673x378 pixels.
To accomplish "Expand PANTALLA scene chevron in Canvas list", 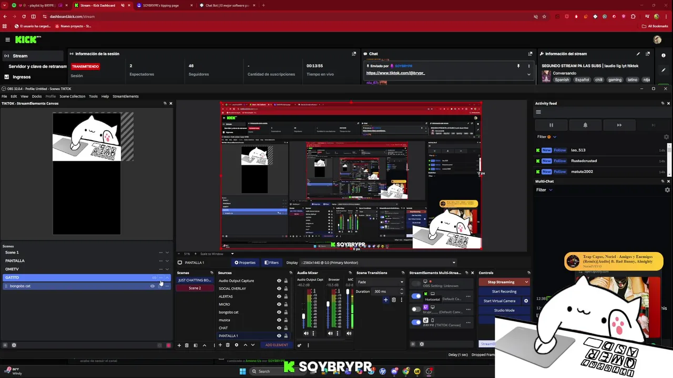I will 167,261.
